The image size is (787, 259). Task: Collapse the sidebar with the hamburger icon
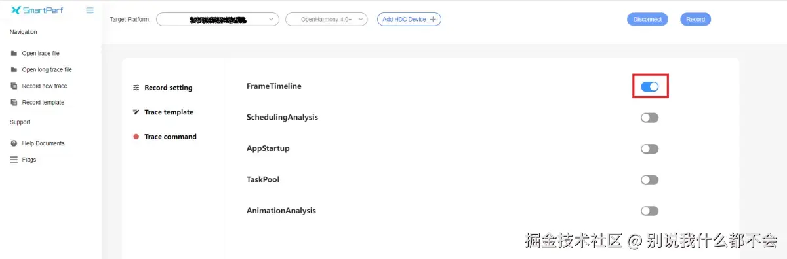point(90,10)
